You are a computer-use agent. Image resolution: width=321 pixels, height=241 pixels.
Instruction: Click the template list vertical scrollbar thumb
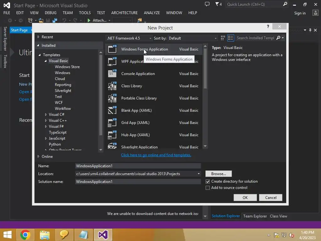pos(205,69)
